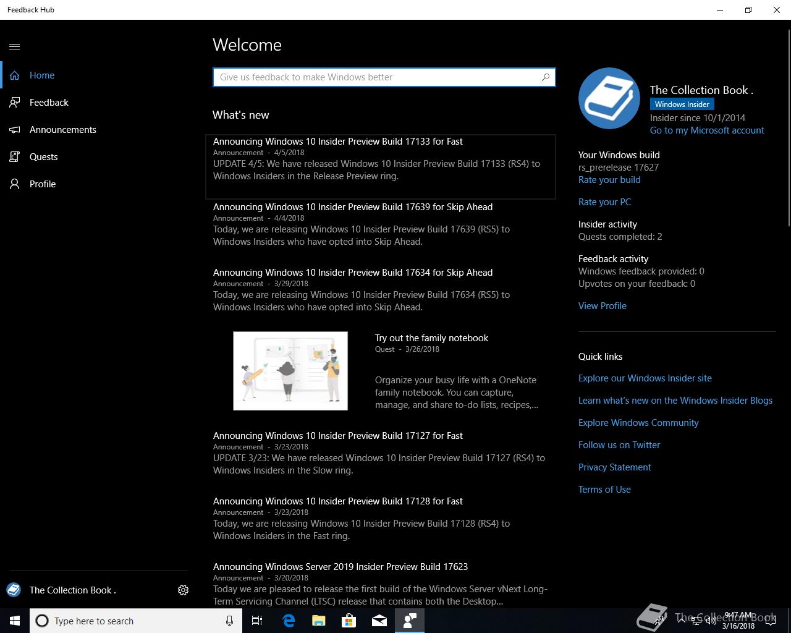Open Build 17634 Skip Ahead announcement
The image size is (791, 633).
tap(381, 298)
